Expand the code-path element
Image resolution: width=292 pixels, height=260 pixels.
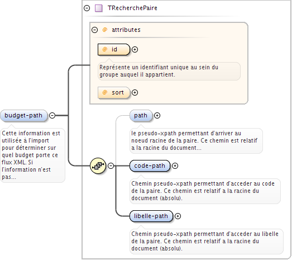(175, 166)
